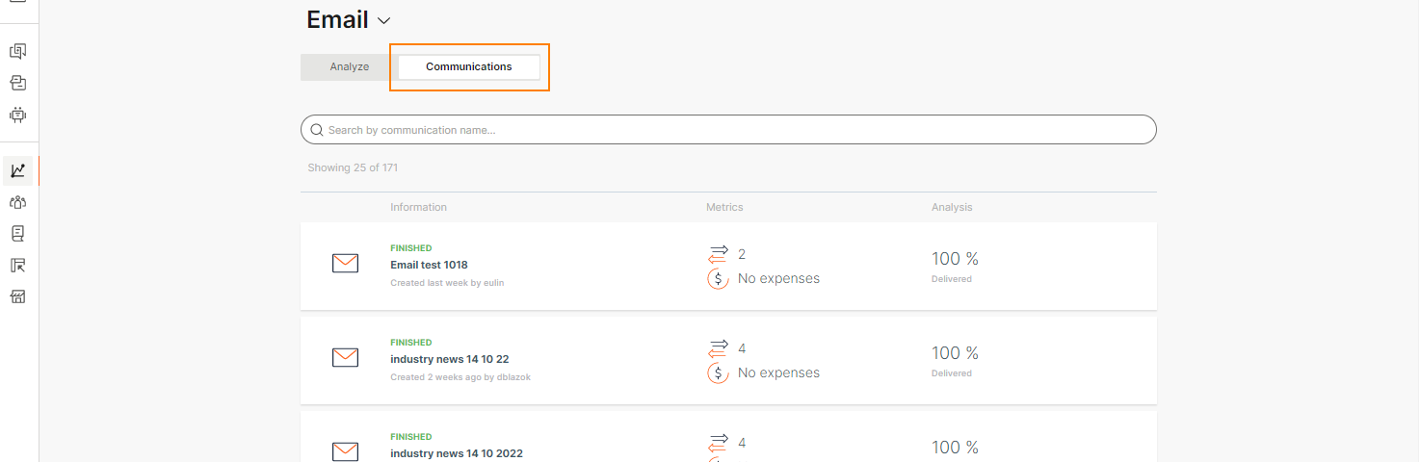Open "industry news 14 10 22" communication
1419x462 pixels.
click(449, 359)
